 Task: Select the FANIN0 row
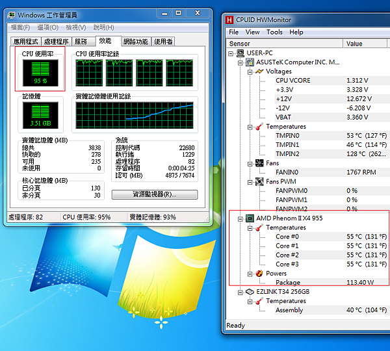tap(332, 172)
